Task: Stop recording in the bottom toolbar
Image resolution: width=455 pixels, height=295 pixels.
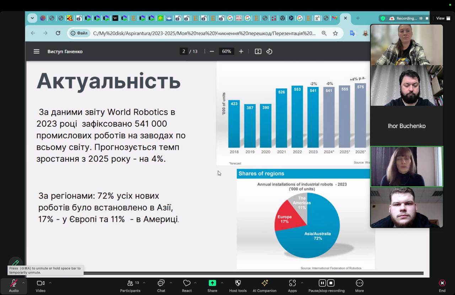Action: (331, 283)
